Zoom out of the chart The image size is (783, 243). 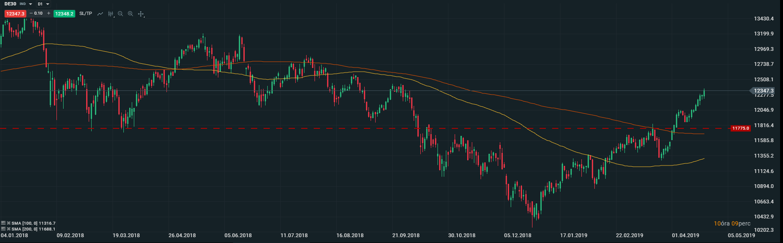120,14
